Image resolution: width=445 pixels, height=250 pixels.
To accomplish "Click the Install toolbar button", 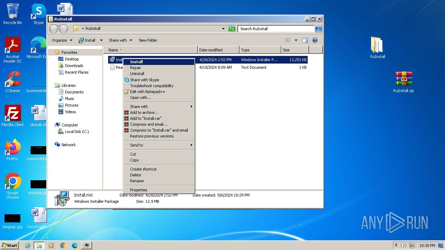I will coord(87,40).
